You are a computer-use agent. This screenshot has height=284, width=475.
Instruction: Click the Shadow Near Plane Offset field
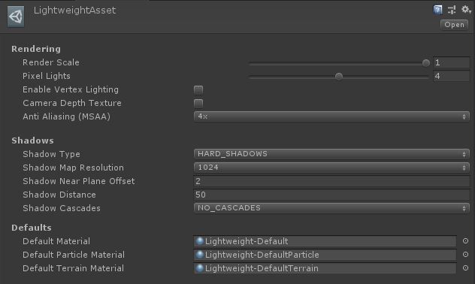[331, 181]
